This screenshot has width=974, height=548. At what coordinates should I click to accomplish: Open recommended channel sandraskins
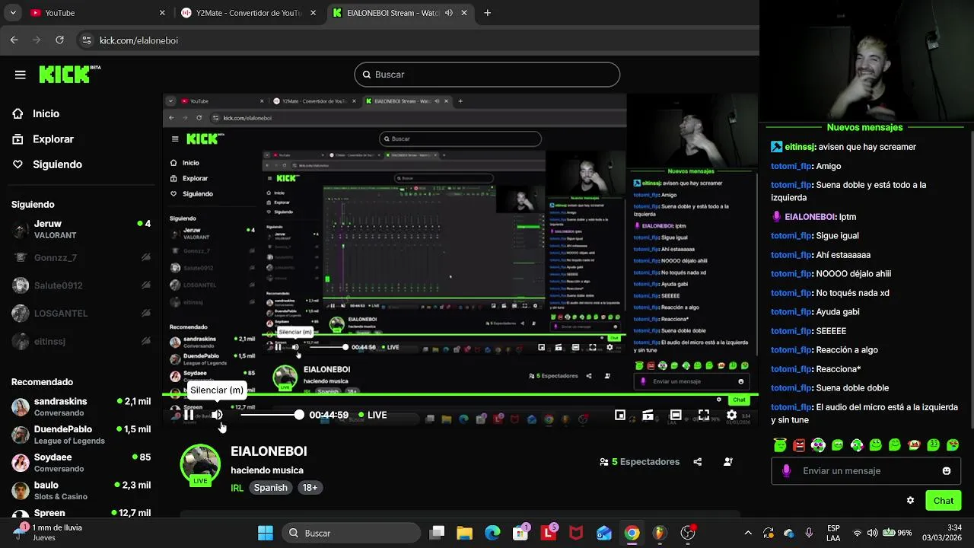tap(80, 406)
